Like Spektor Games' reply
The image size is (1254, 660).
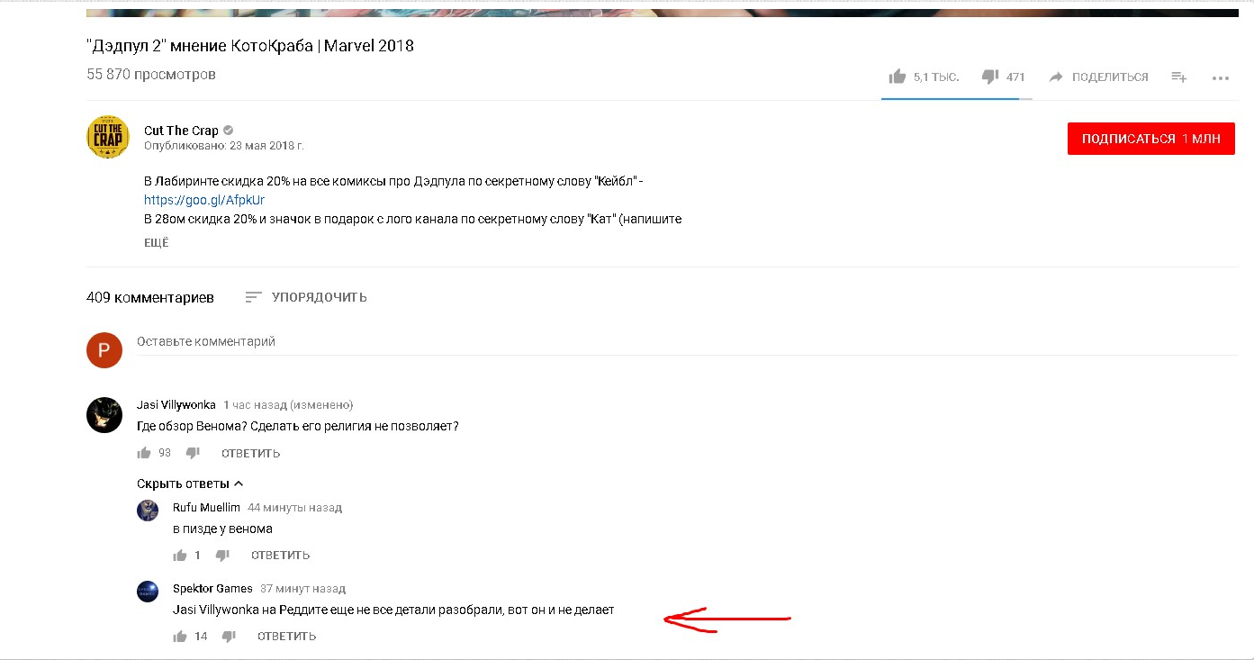pyautogui.click(x=180, y=637)
